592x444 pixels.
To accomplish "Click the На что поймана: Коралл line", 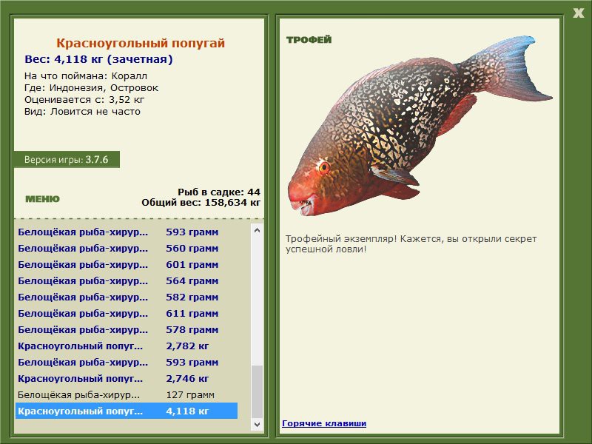I will pos(86,76).
